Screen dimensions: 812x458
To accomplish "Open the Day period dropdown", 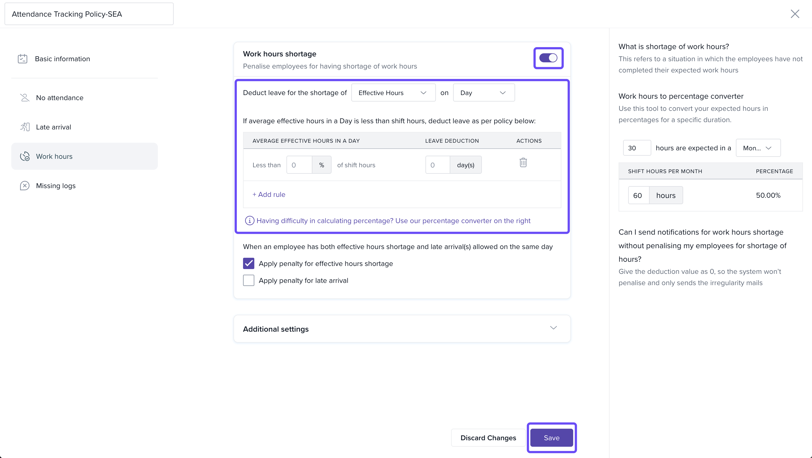I will pos(484,93).
